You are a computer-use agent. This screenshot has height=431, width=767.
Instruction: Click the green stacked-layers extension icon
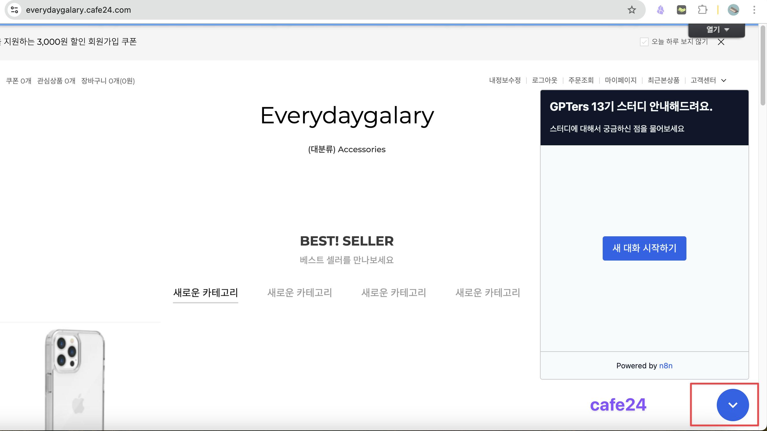(681, 10)
